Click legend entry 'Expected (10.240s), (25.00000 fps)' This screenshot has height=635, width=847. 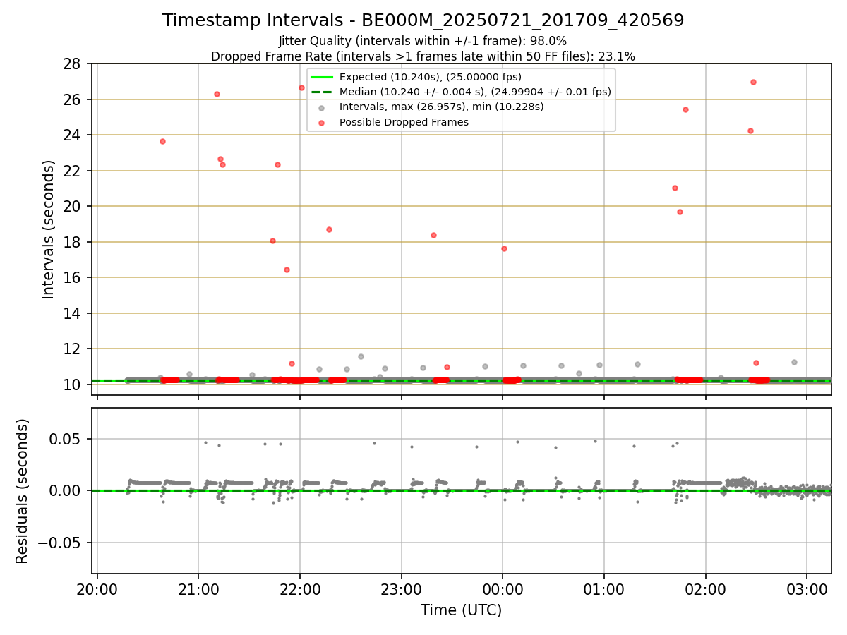click(x=431, y=77)
